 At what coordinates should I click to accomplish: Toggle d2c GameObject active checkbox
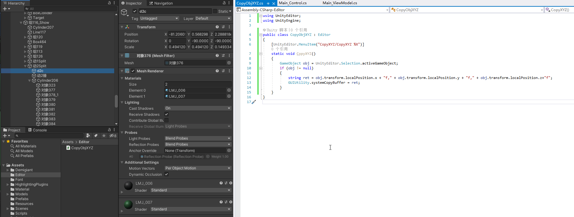(135, 11)
